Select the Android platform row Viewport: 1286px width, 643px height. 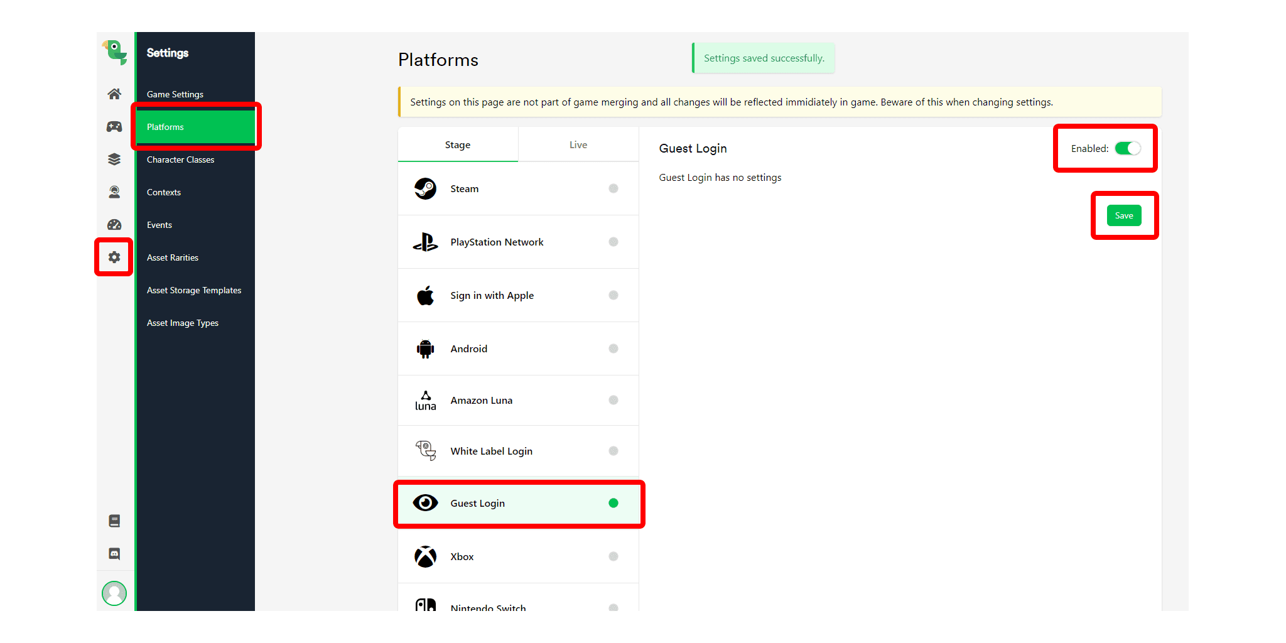point(518,349)
